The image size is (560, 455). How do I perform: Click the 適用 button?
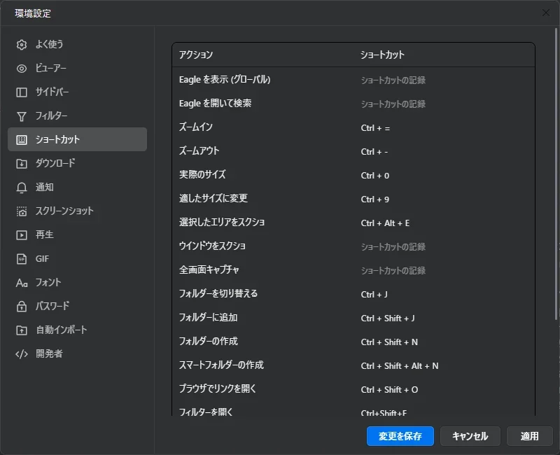click(529, 436)
